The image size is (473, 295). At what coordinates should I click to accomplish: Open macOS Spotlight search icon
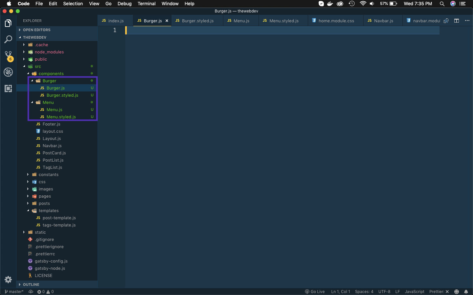pyautogui.click(x=442, y=4)
